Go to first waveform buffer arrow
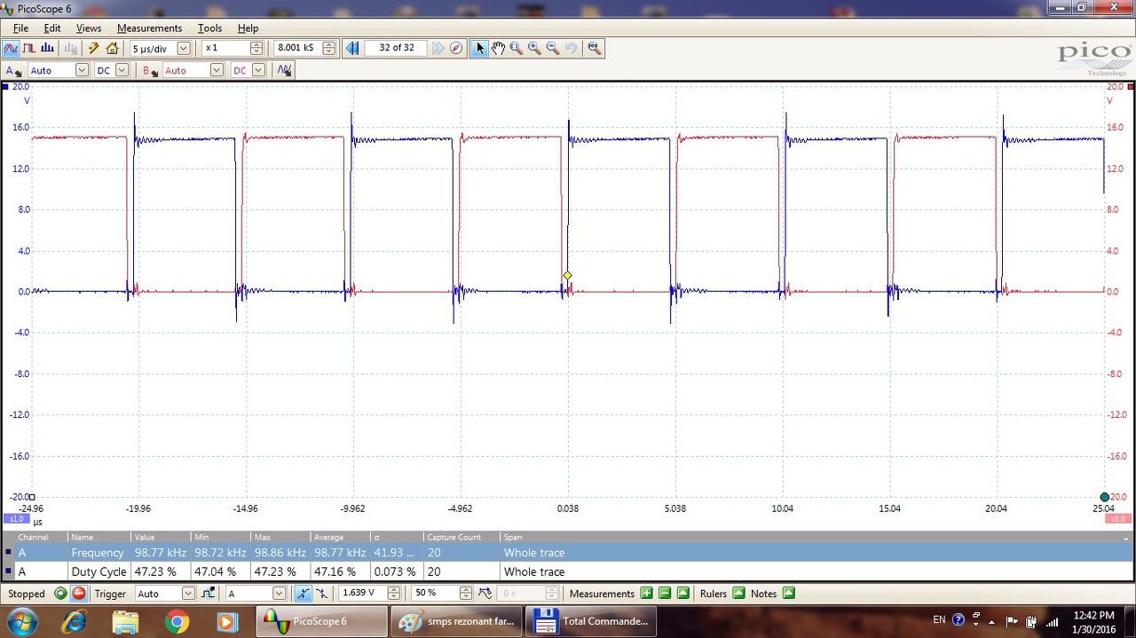The image size is (1136, 638). pos(352,48)
